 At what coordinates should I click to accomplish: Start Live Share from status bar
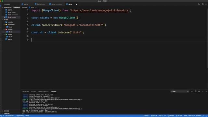9,116
